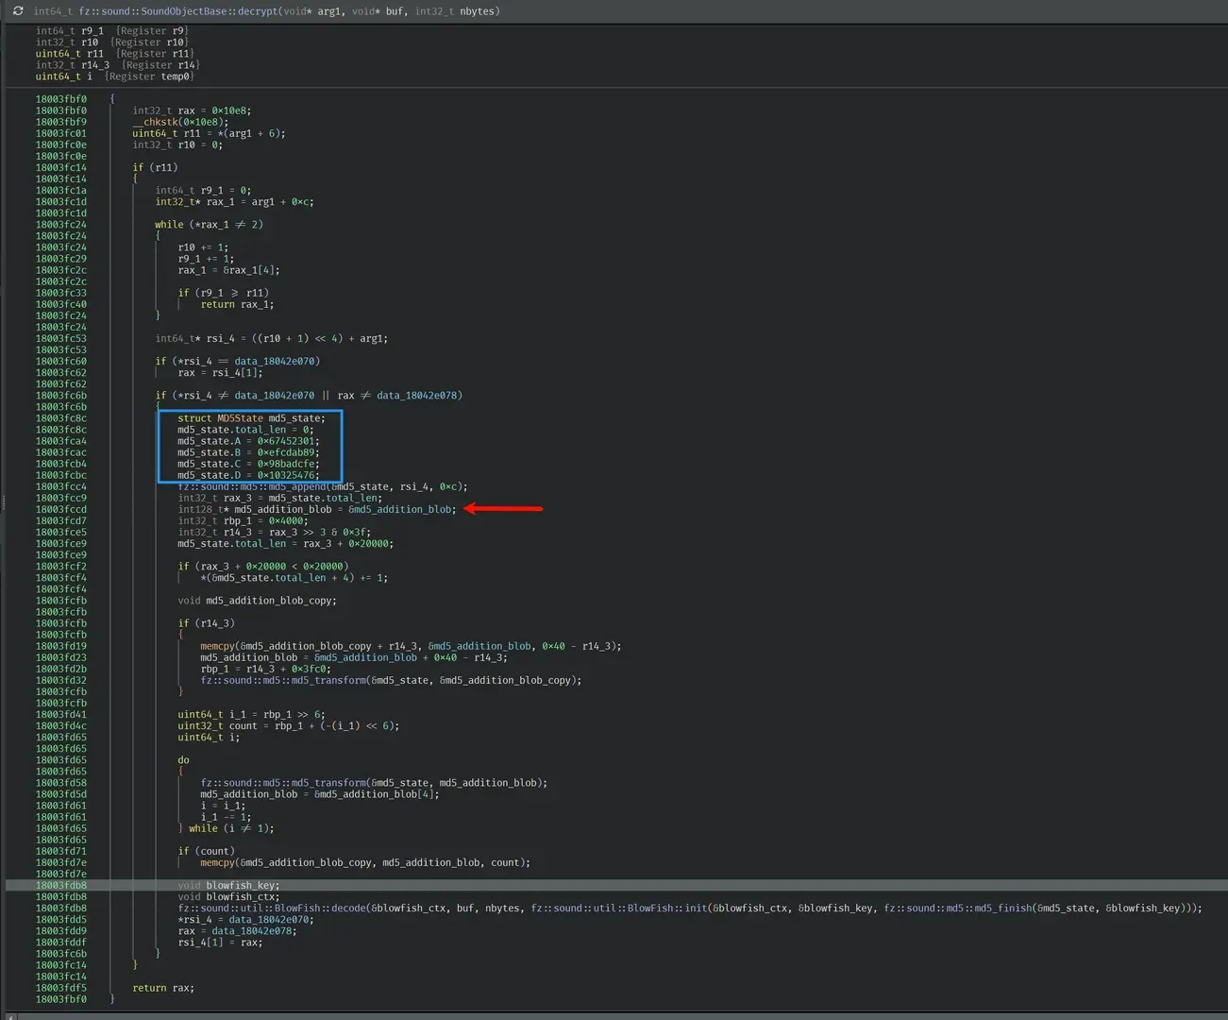Image resolution: width=1228 pixels, height=1020 pixels.
Task: Click the 'while (*rax_1 ≠ 2)' statement
Action: [x=210, y=225]
